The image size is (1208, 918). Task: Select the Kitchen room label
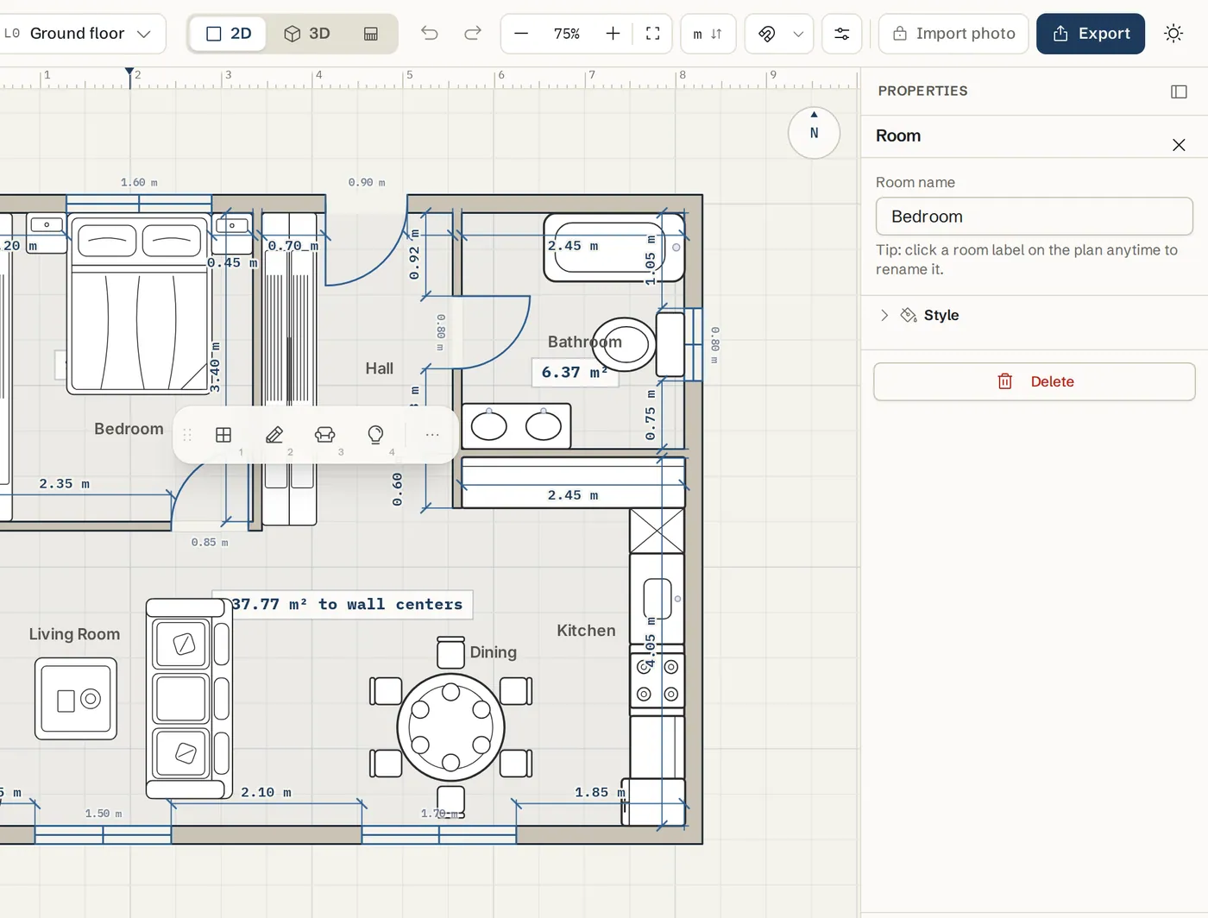pyautogui.click(x=586, y=631)
